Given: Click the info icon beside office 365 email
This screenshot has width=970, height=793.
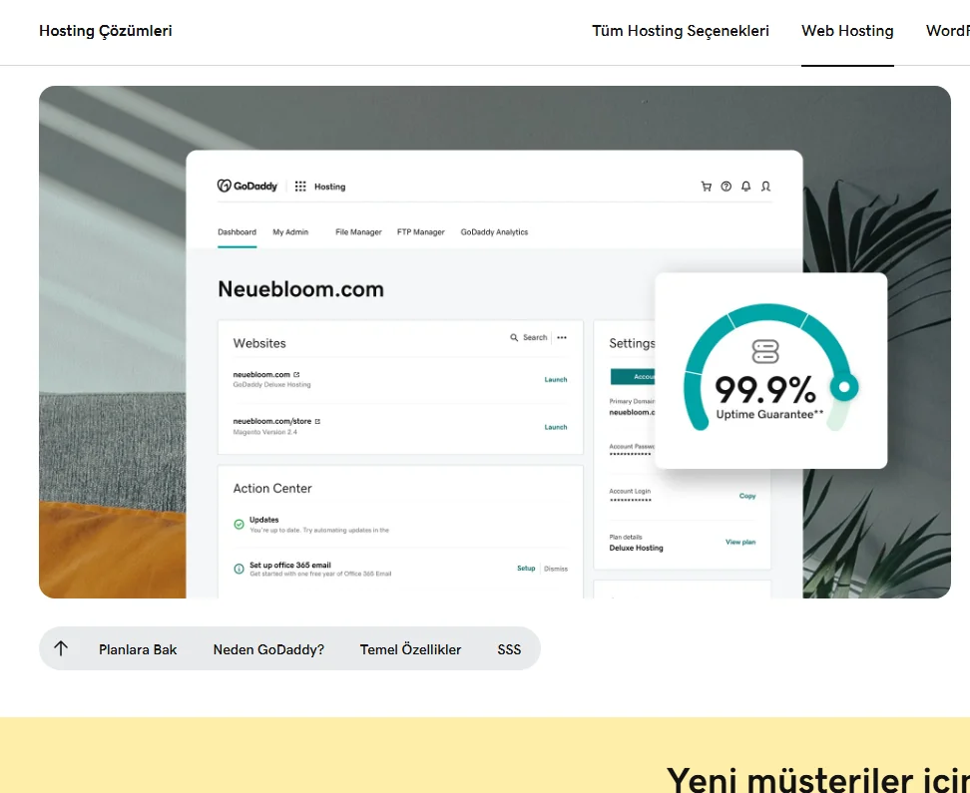Looking at the screenshot, I should tap(239, 569).
